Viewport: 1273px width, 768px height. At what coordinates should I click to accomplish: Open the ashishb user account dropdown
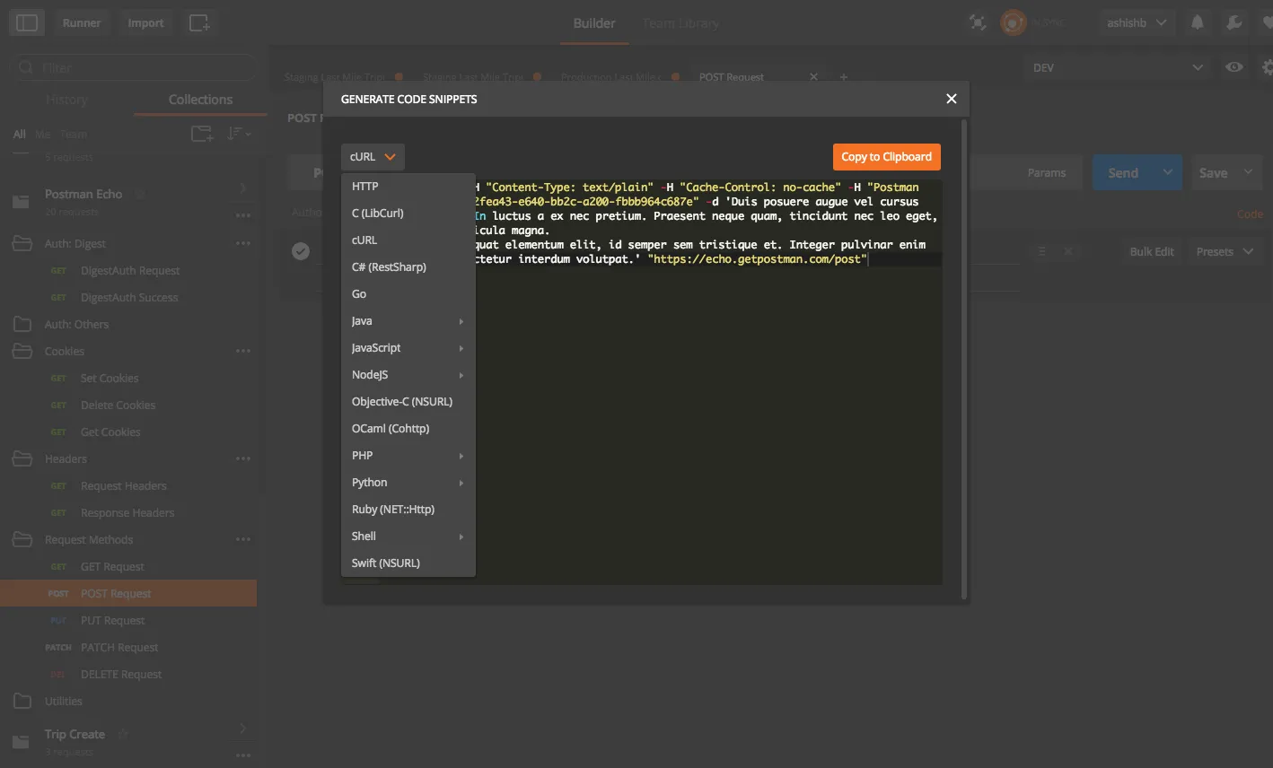point(1136,23)
